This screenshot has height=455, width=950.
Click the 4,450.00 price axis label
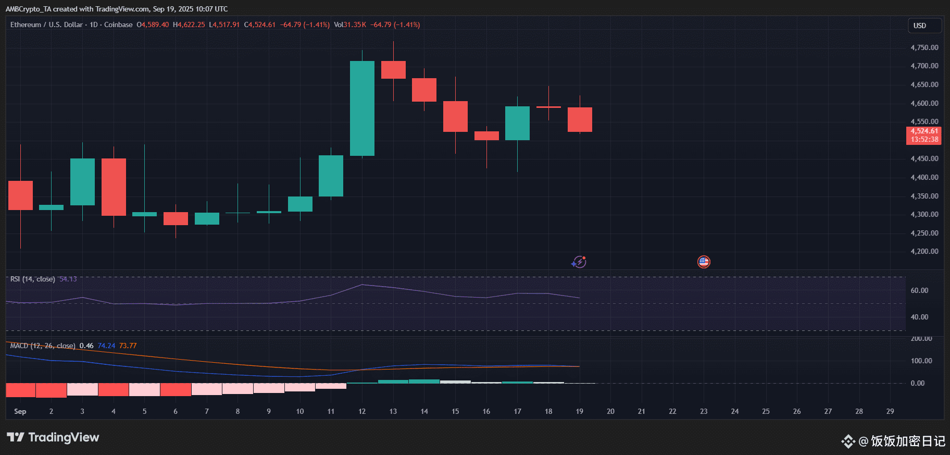coord(924,158)
